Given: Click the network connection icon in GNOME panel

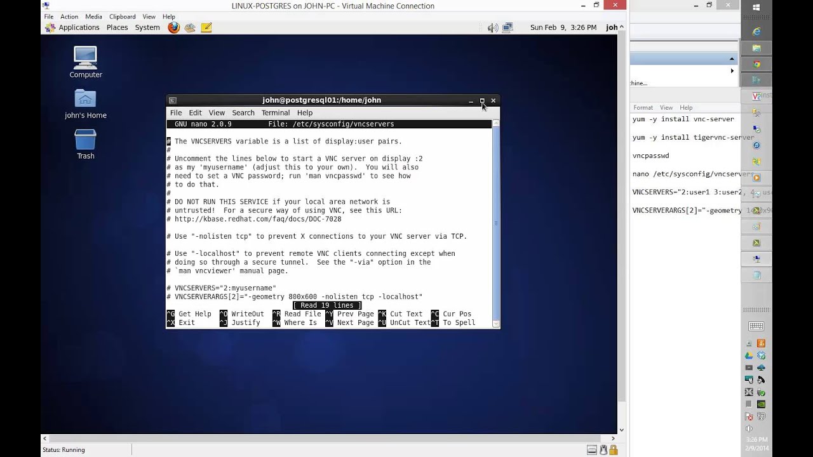Looking at the screenshot, I should [x=507, y=27].
